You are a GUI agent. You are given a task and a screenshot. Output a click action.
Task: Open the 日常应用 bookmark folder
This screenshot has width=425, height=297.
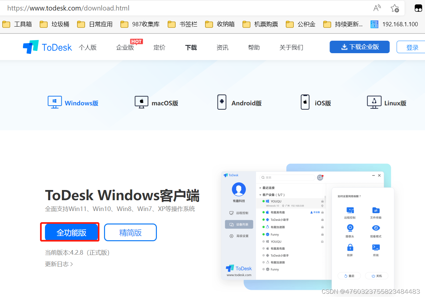95,24
